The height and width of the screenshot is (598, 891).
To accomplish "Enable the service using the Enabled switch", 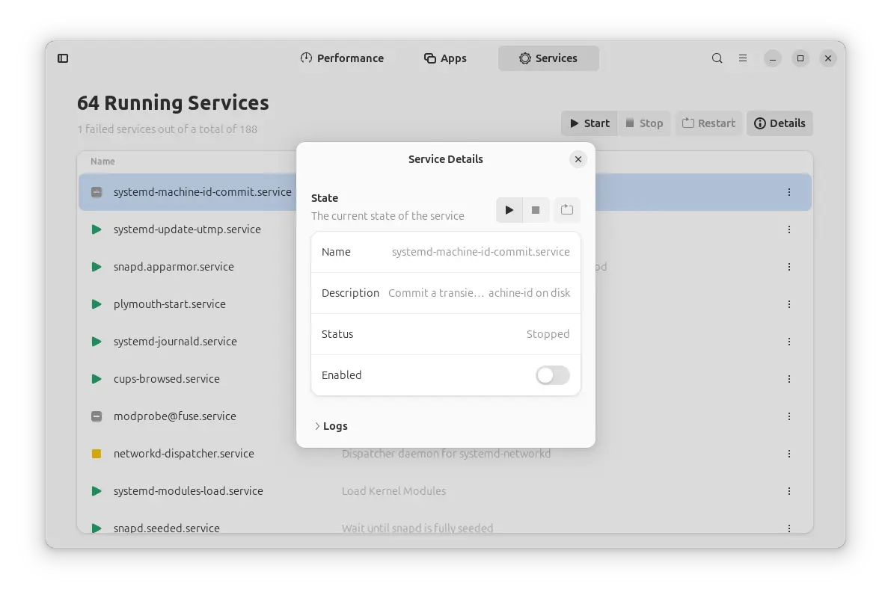I will tap(552, 374).
